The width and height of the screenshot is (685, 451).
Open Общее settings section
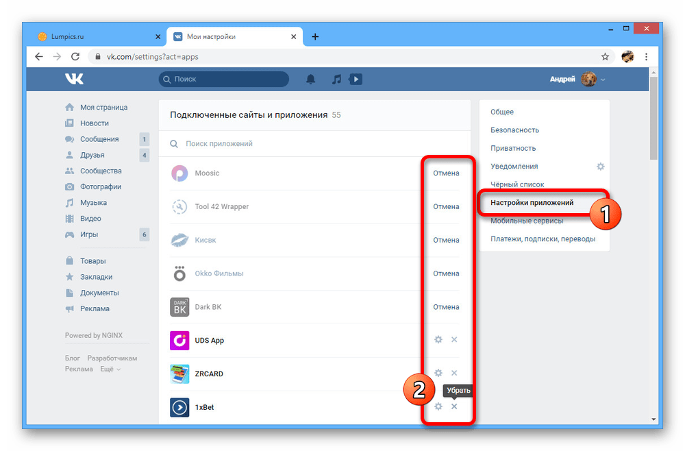point(502,112)
